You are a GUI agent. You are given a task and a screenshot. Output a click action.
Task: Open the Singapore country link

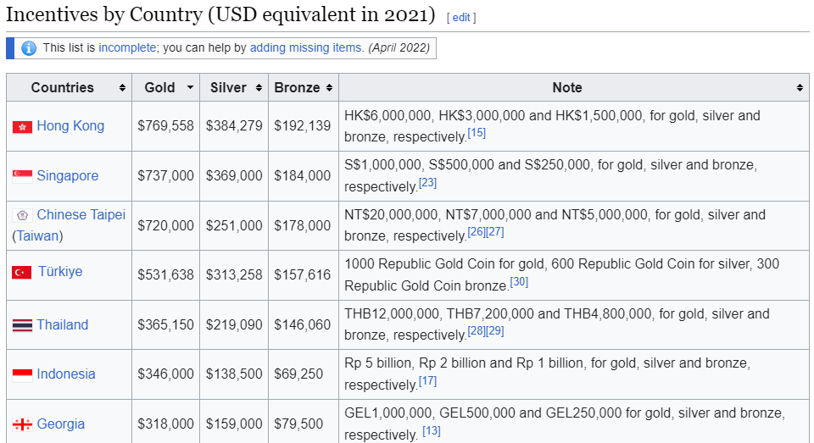67,176
